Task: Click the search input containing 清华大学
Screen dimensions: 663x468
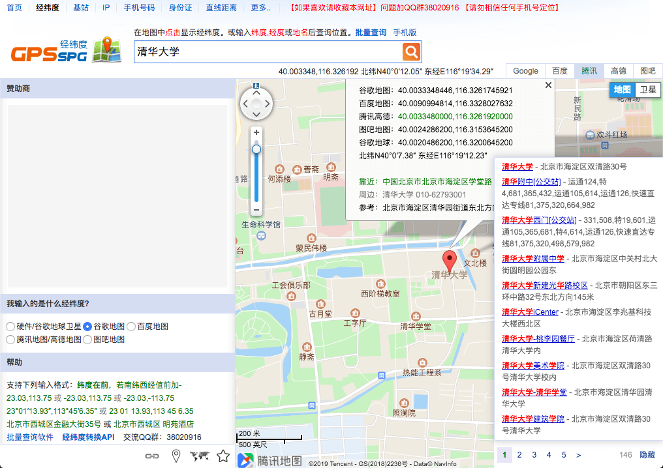Action: [x=267, y=52]
